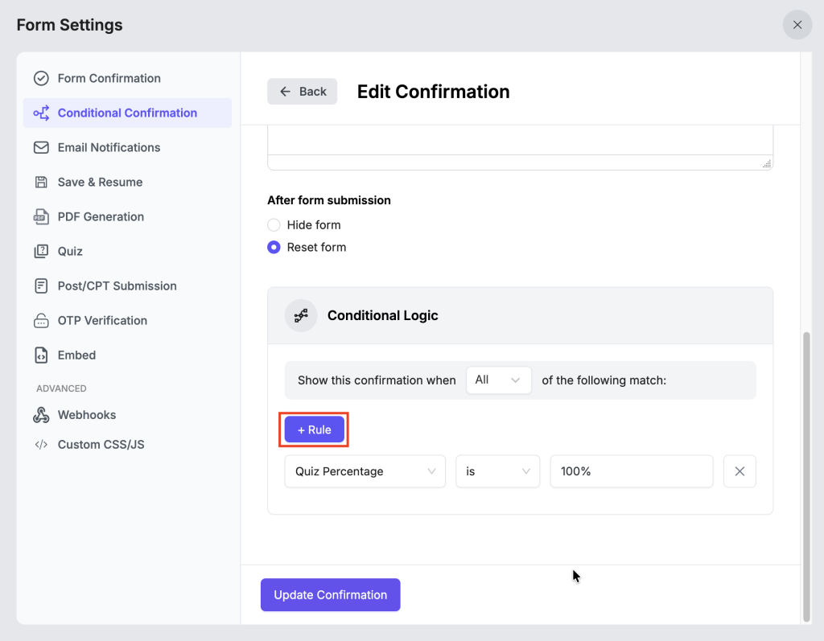Open Save & Resume settings
824x641 pixels.
pos(127,183)
